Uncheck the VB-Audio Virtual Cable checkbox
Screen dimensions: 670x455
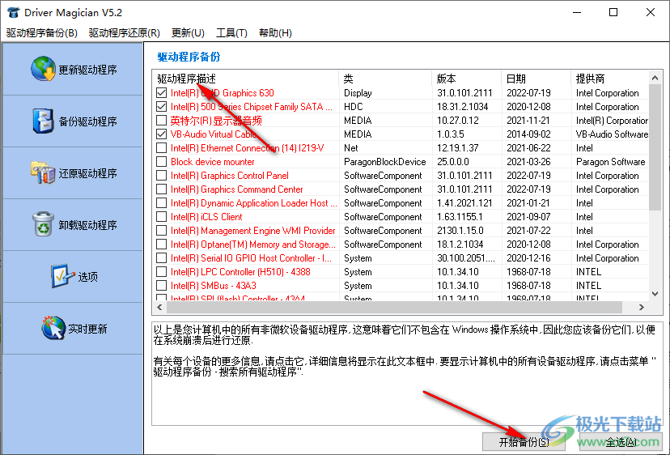point(162,134)
